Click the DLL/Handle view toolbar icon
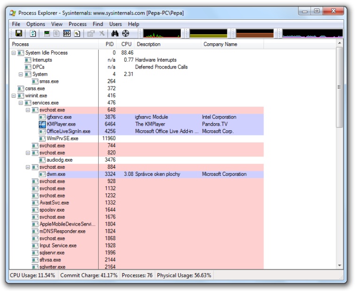This screenshot has height=291, width=357. pyautogui.click(x=77, y=33)
